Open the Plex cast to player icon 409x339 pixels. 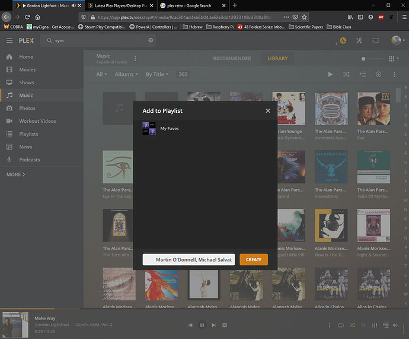coord(375,40)
